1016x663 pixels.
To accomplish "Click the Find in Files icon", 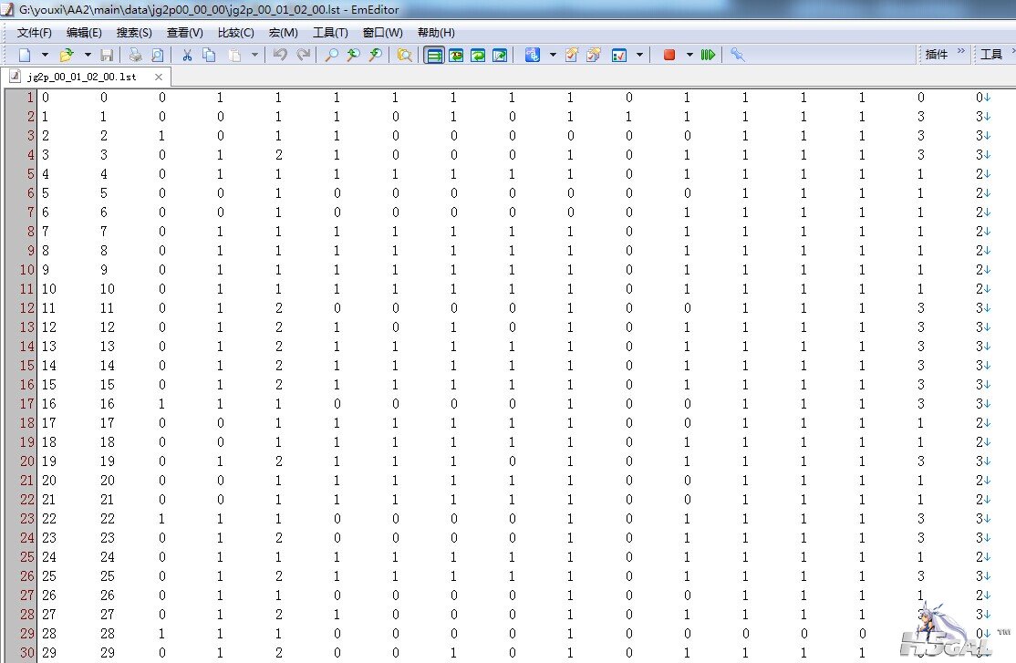I will pyautogui.click(x=405, y=55).
